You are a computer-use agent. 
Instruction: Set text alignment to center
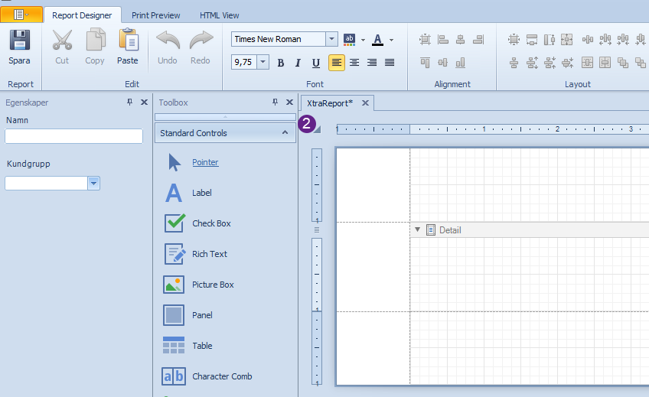tap(354, 63)
